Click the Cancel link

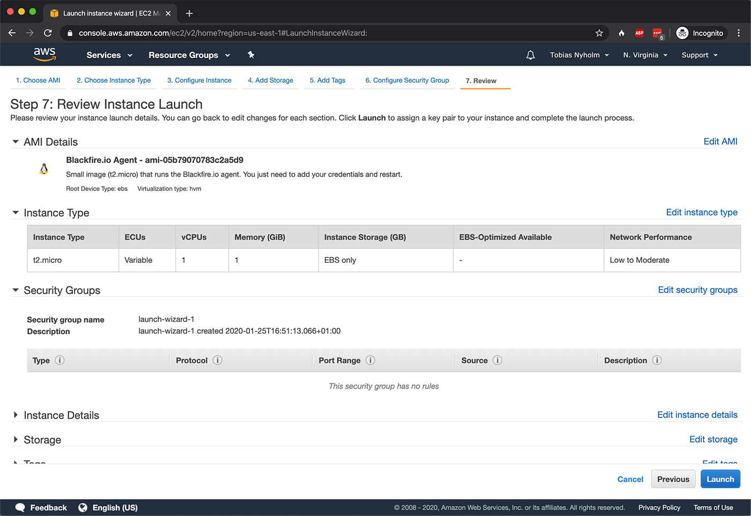[x=630, y=479]
